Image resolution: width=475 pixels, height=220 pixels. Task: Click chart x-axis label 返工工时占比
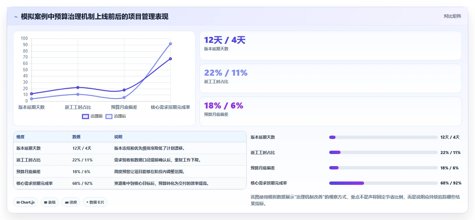point(78,107)
